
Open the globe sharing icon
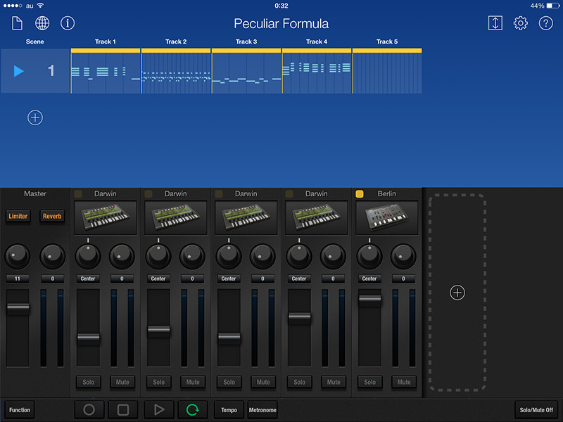pyautogui.click(x=42, y=23)
